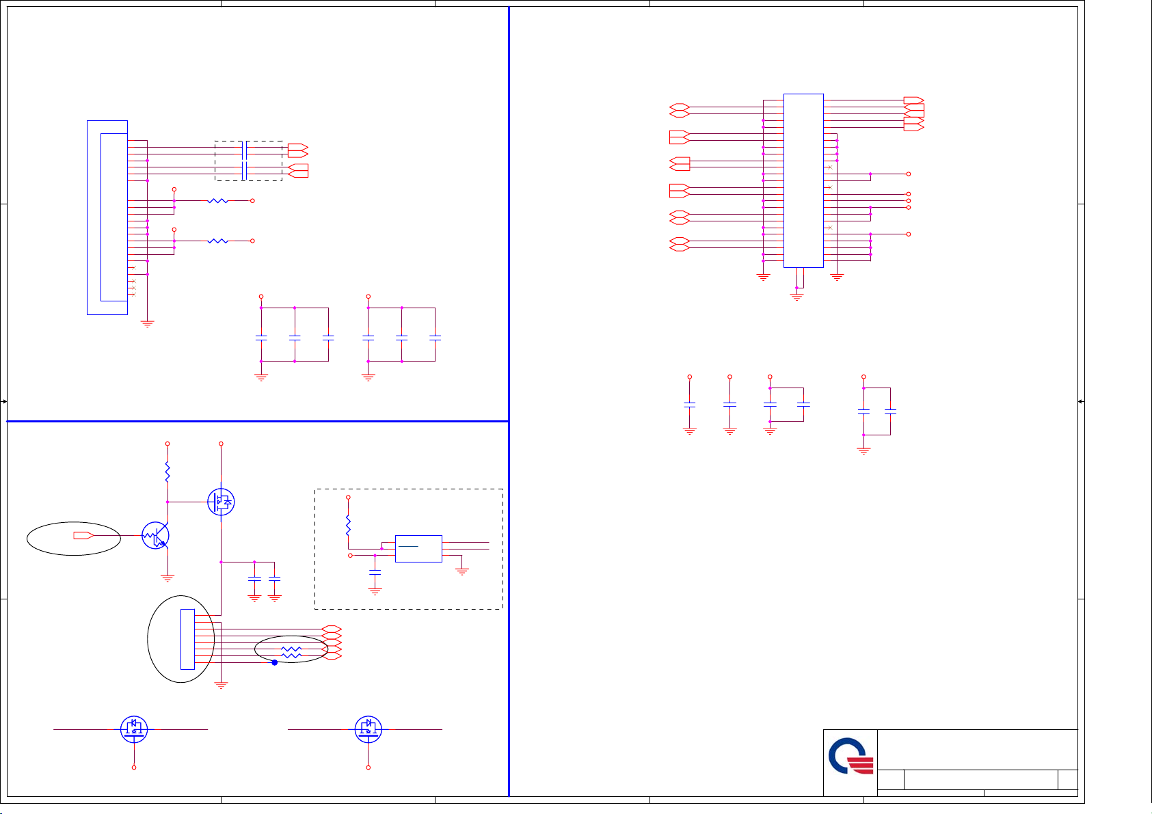Select the connector rectangle inside the tall ellipse
1152x814 pixels.
point(187,639)
